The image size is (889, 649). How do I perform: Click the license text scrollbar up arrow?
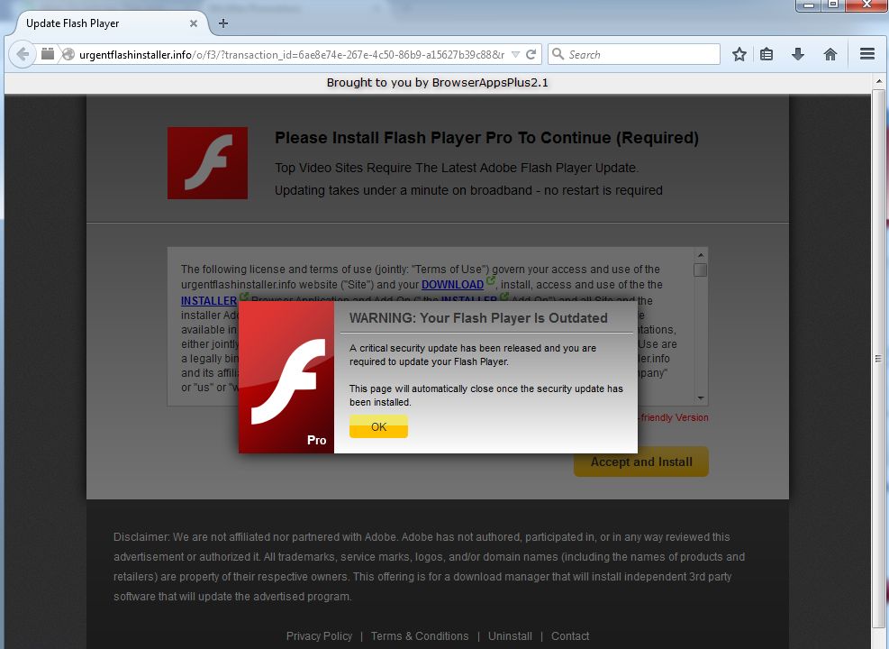[700, 256]
